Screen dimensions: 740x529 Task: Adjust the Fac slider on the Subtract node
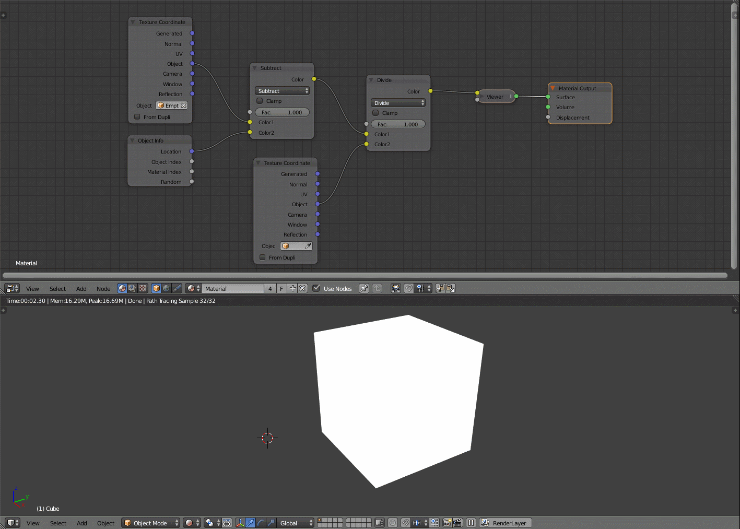point(282,112)
